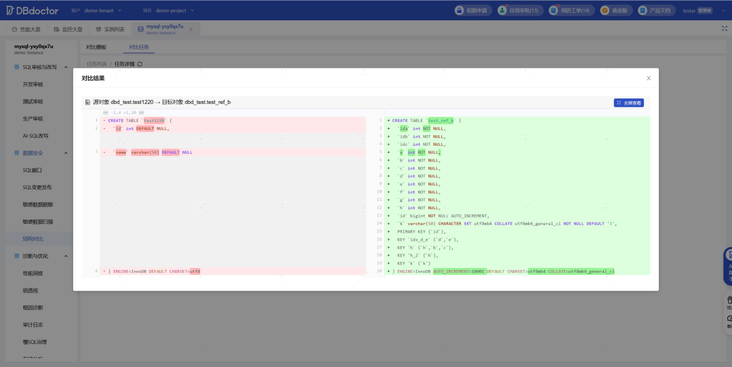Click the refresh icon beside 任务详情
The width and height of the screenshot is (732, 367).
click(x=140, y=64)
